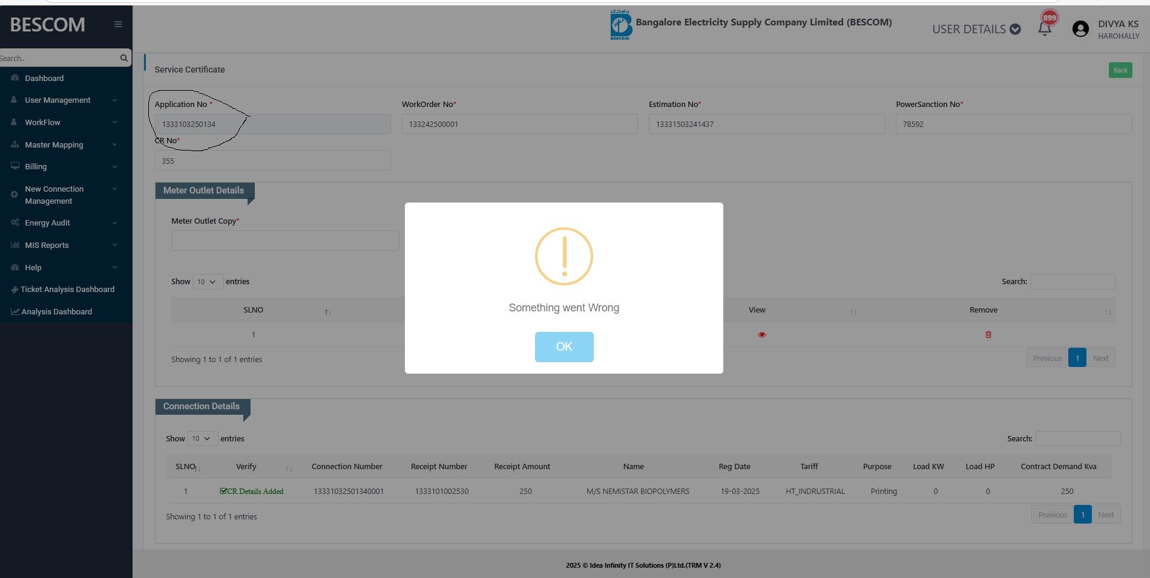
Task: Click the M/S NEMISTAR BIOPOLYMERS name cell
Action: click(x=638, y=491)
